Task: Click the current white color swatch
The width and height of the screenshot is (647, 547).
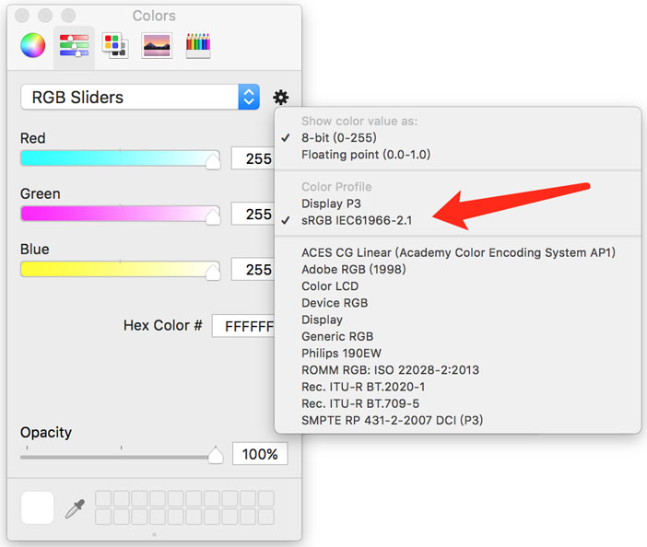Action: click(x=37, y=507)
